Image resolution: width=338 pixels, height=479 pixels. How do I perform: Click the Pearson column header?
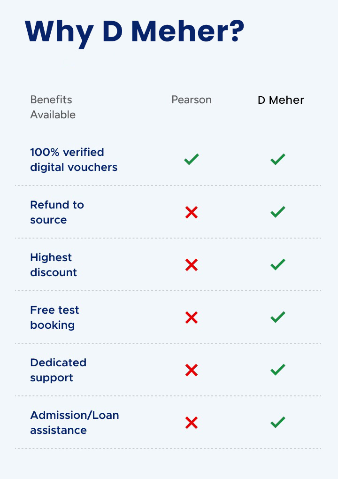(x=192, y=100)
